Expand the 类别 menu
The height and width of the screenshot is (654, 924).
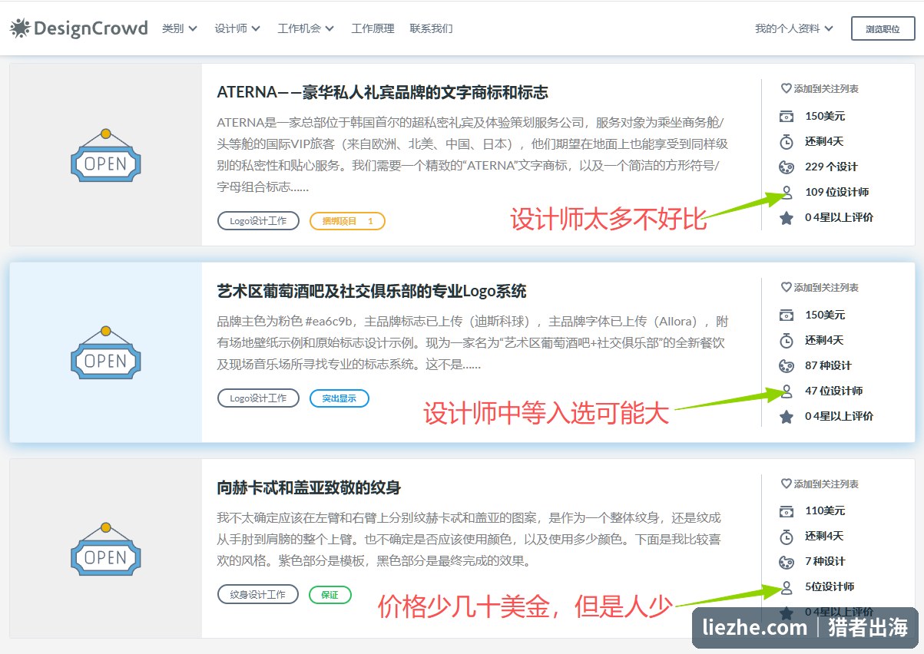click(180, 28)
